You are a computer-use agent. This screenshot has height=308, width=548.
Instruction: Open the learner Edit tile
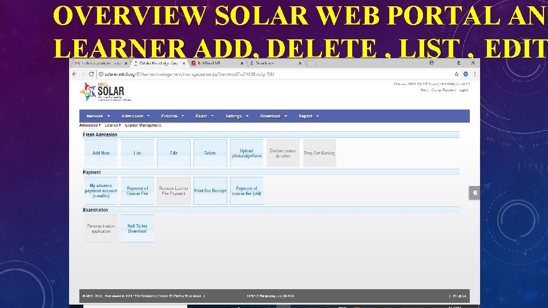coord(174,153)
